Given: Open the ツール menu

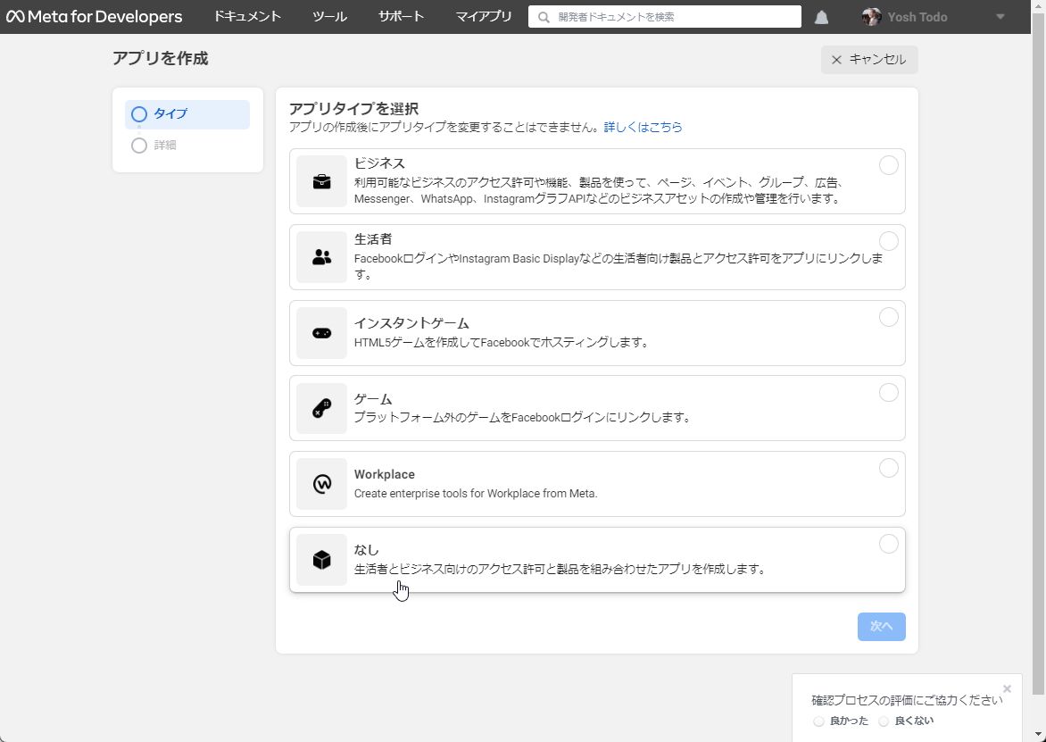Looking at the screenshot, I should [x=329, y=17].
